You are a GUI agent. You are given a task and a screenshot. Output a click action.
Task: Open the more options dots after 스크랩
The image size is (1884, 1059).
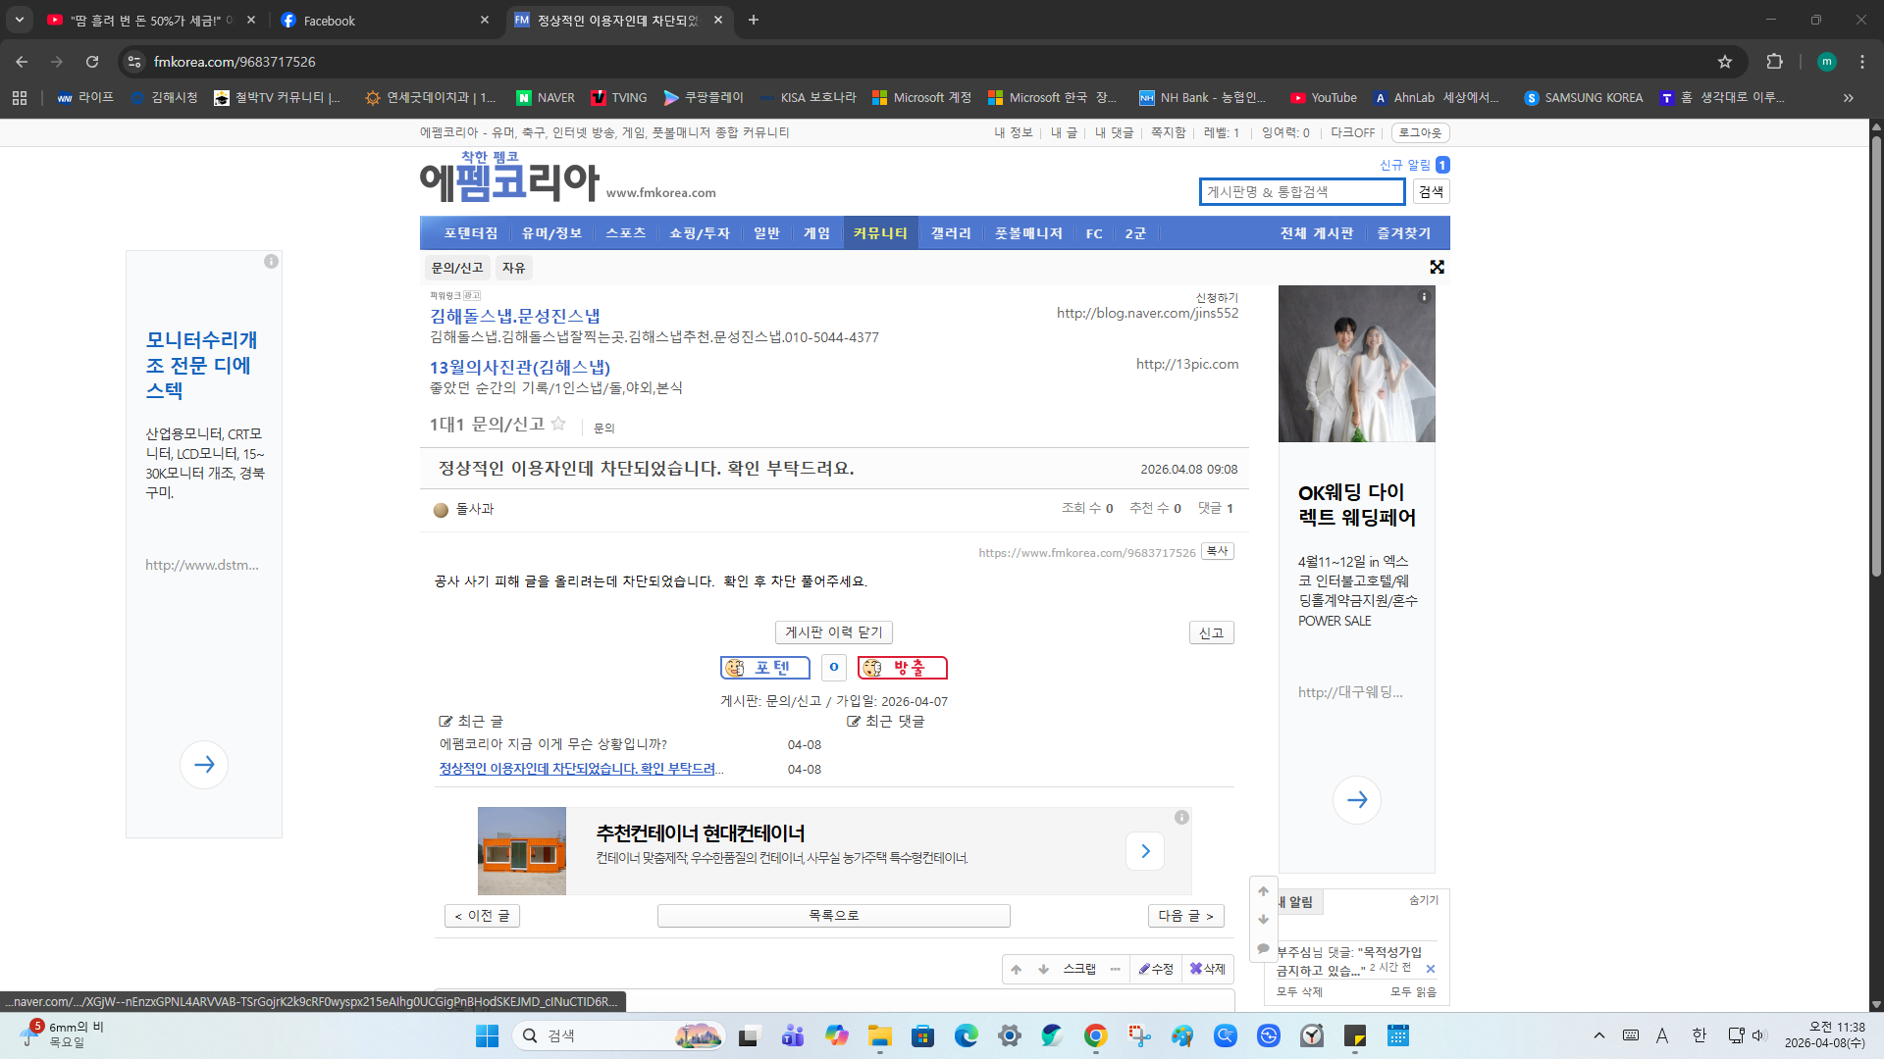(1116, 969)
